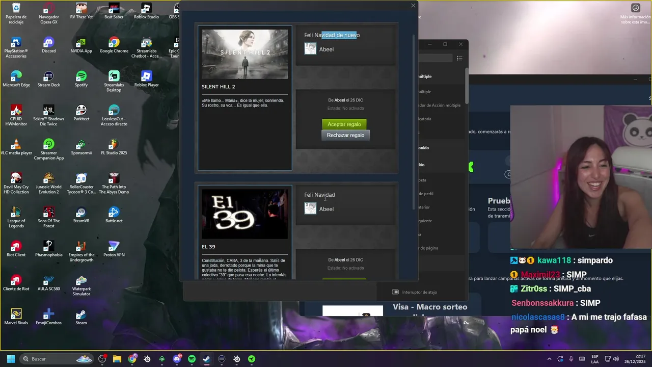Image resolution: width=652 pixels, height=367 pixels.
Task: Open the NVIDIA App shortcut
Action: click(81, 45)
